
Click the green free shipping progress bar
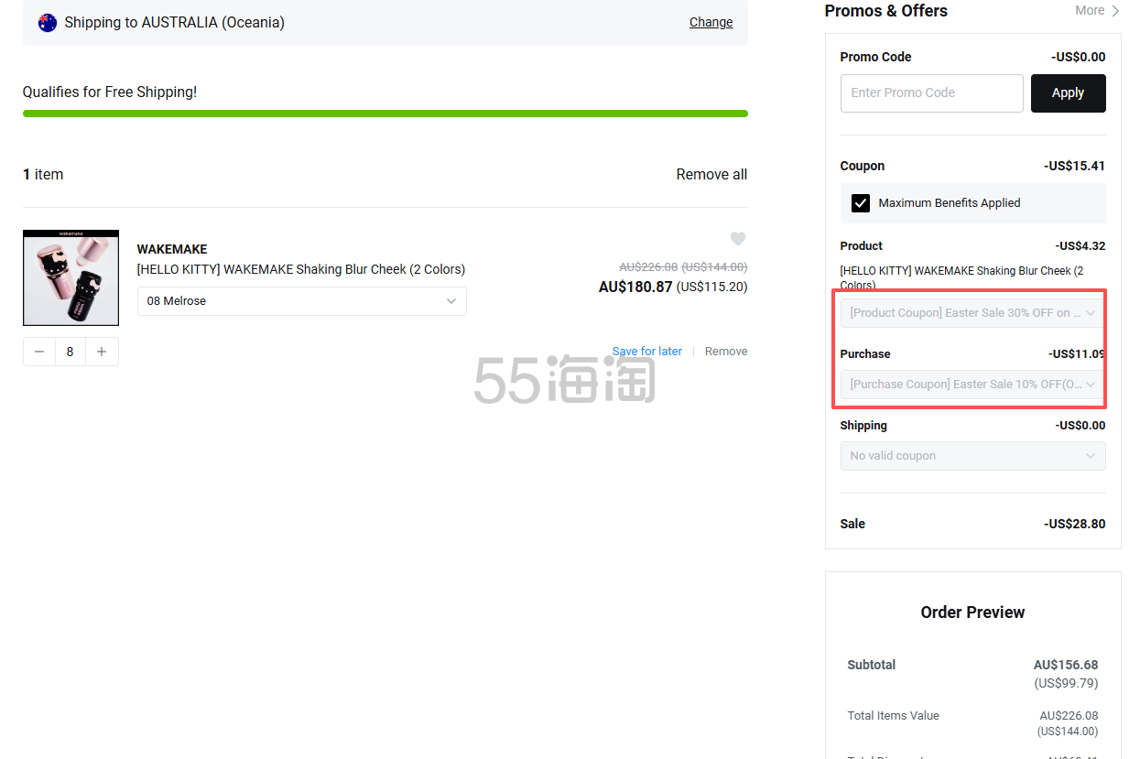pyautogui.click(x=385, y=114)
